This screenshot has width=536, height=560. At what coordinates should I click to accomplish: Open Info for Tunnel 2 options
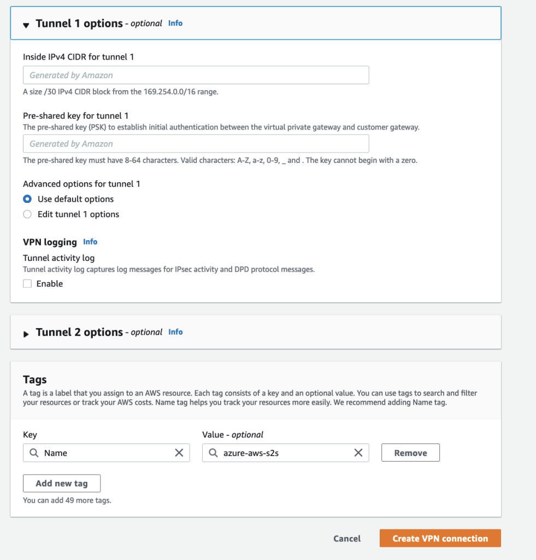click(x=175, y=331)
